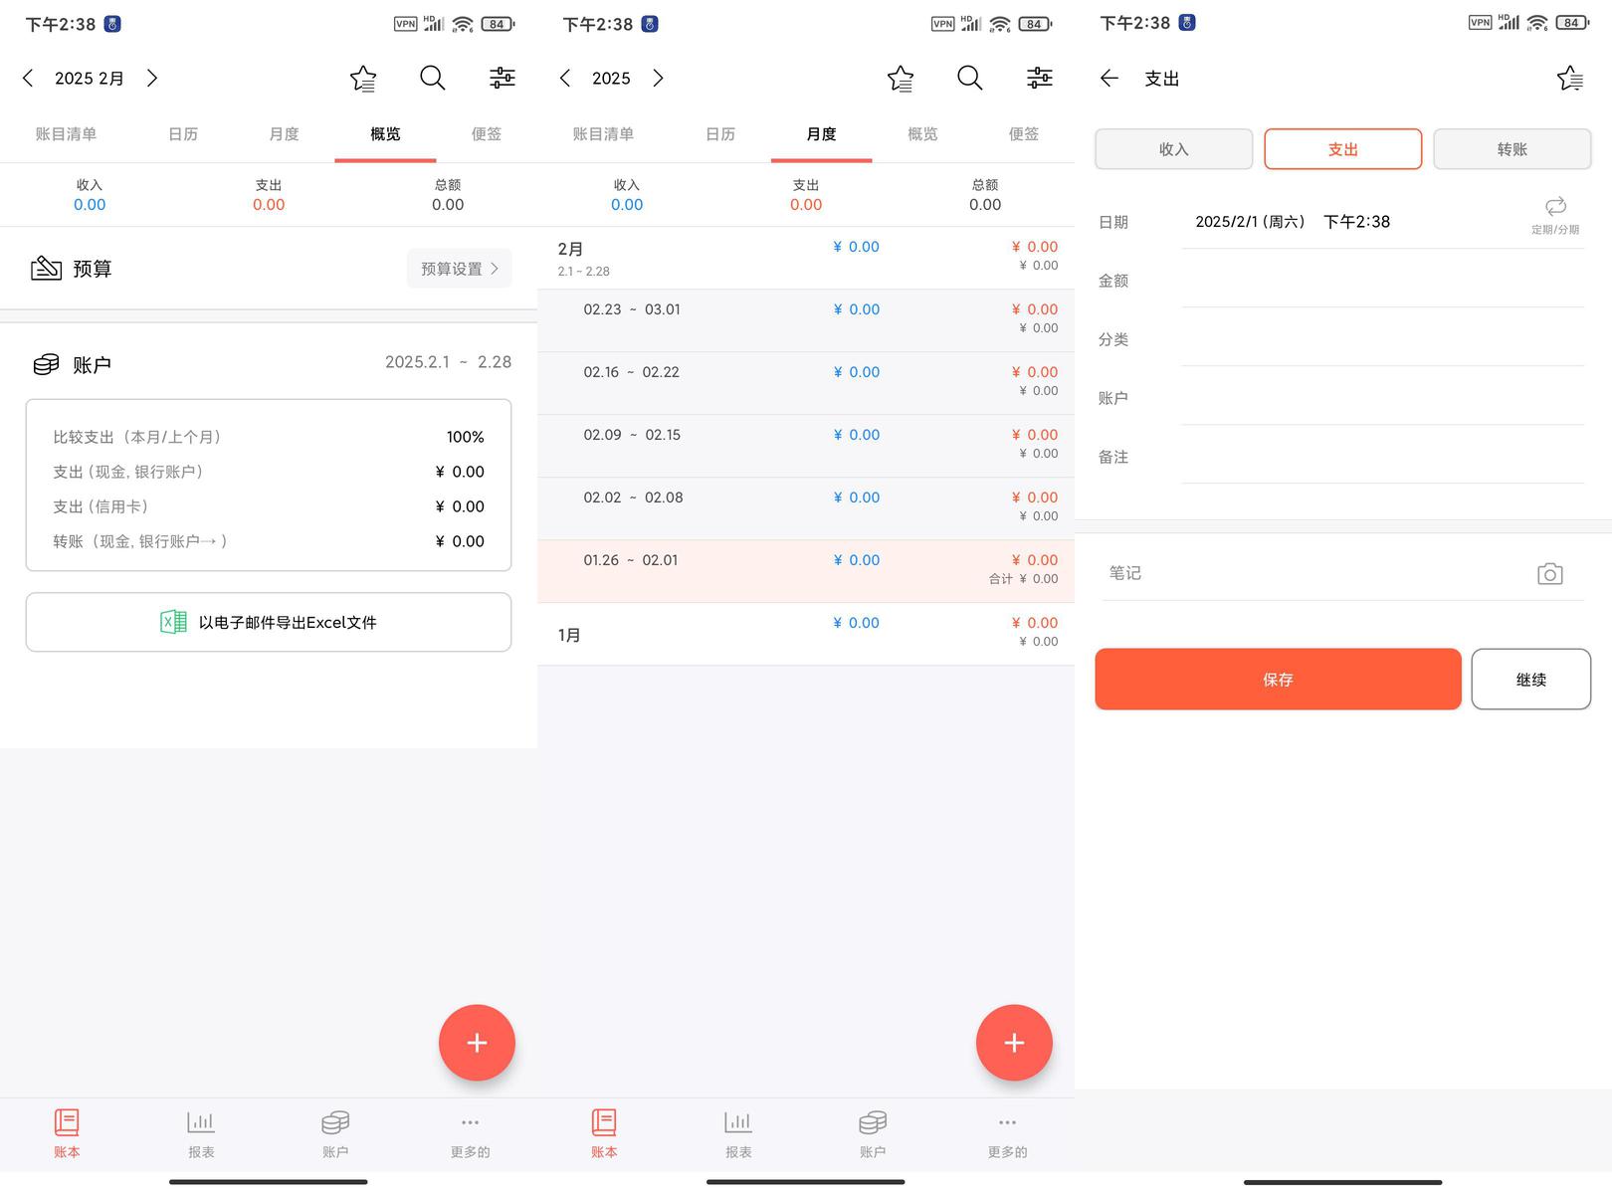
Task: Expand the 1月 row in the monthly list
Action: coord(805,634)
